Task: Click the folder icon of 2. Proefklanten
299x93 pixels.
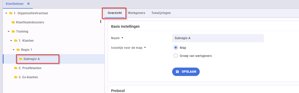Action: [16, 68]
